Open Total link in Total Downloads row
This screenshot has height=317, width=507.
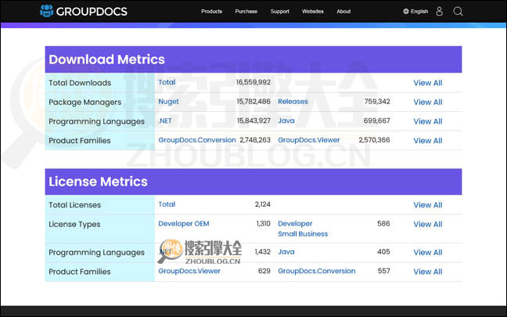(167, 82)
